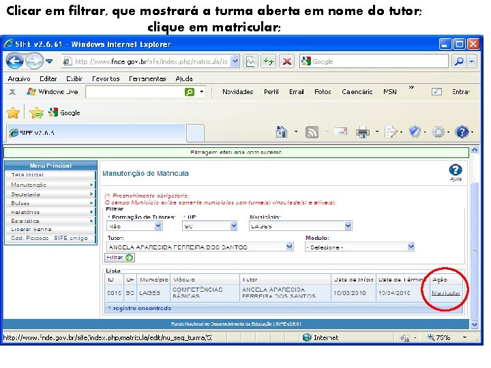Click the address bar URL field
Screen dimensions: 491x368
point(146,61)
